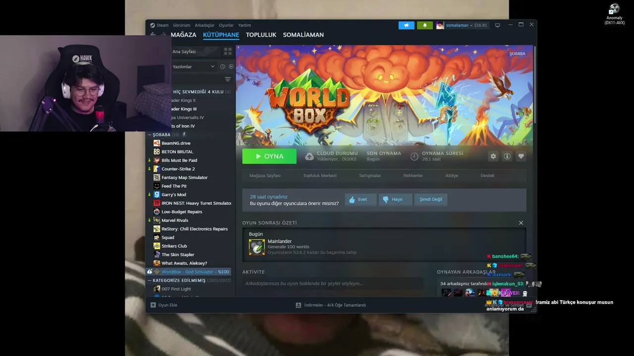The width and height of the screenshot is (634, 356).
Task: Click the Squad game icon
Action: (157, 237)
